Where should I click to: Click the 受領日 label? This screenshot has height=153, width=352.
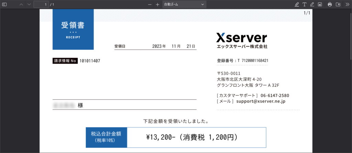[120, 47]
